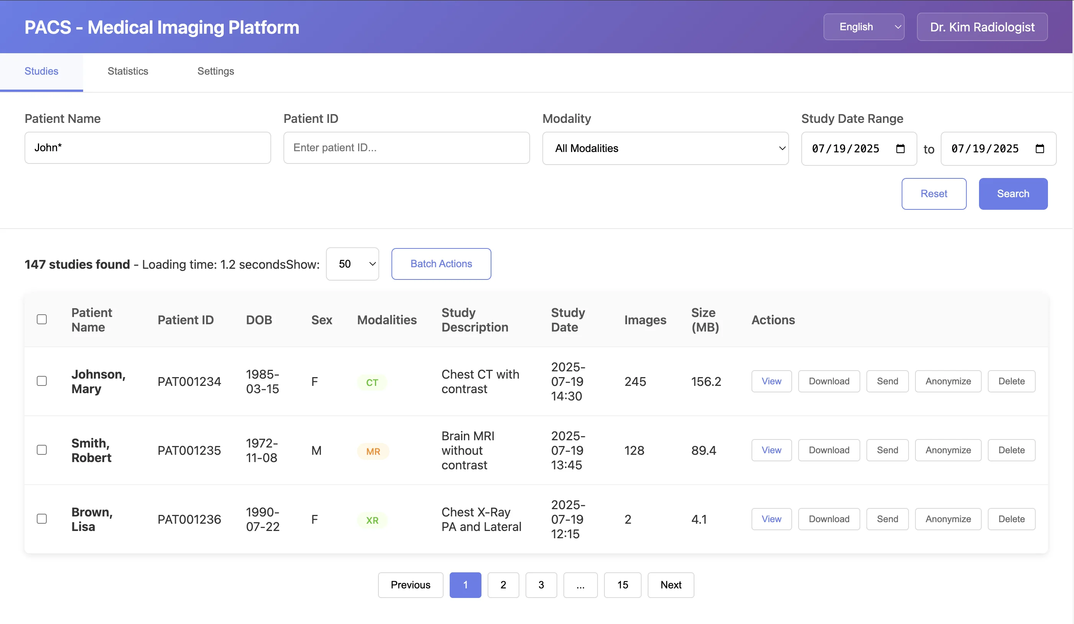Switch to the Statistics tab
Viewport: 1074px width, 624px height.
pos(128,71)
